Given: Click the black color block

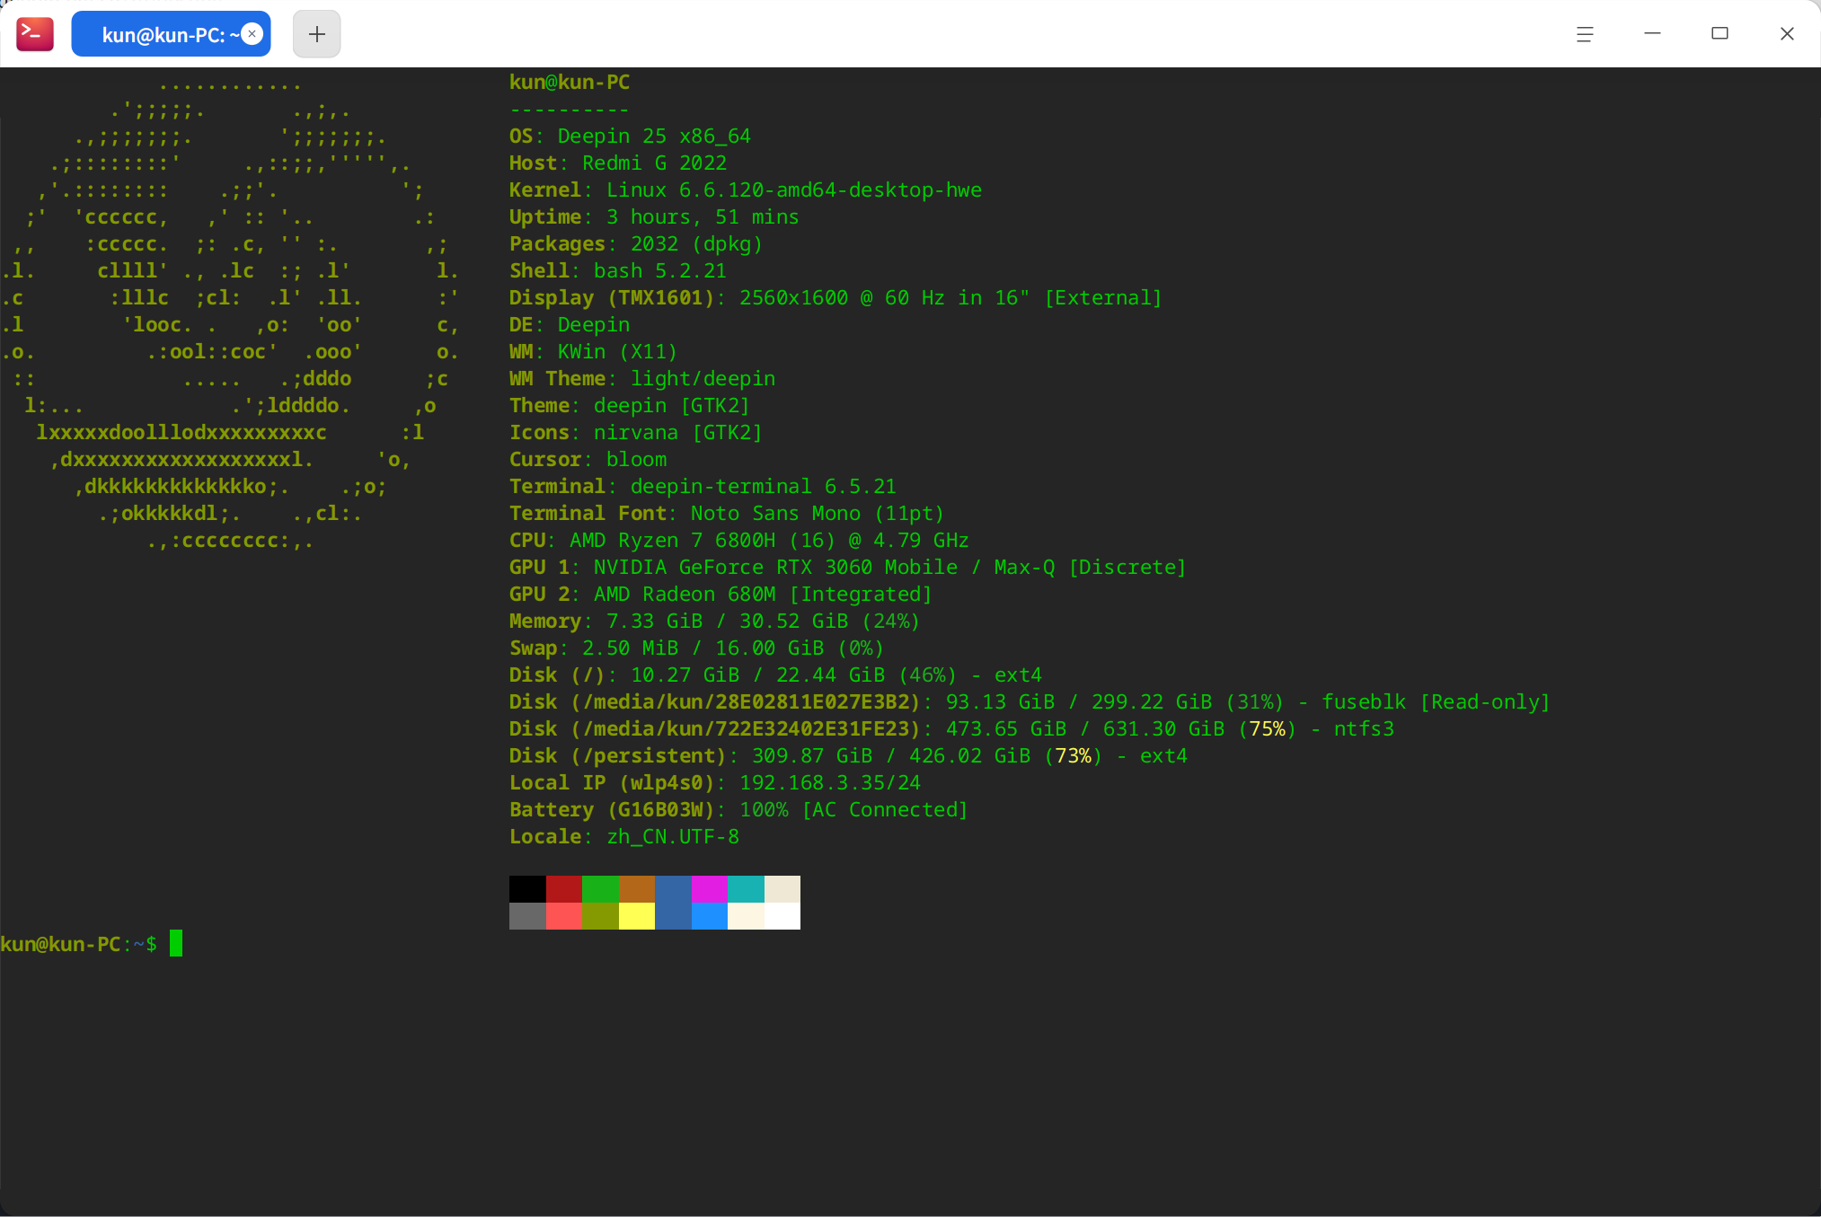Looking at the screenshot, I should pos(527,888).
